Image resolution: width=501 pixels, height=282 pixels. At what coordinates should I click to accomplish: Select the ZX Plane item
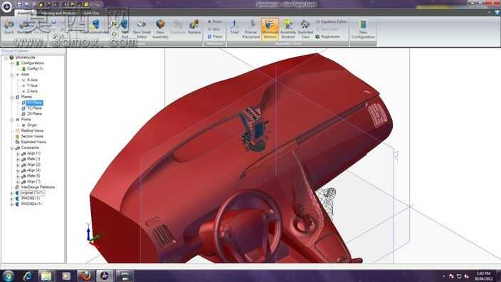pos(34,114)
